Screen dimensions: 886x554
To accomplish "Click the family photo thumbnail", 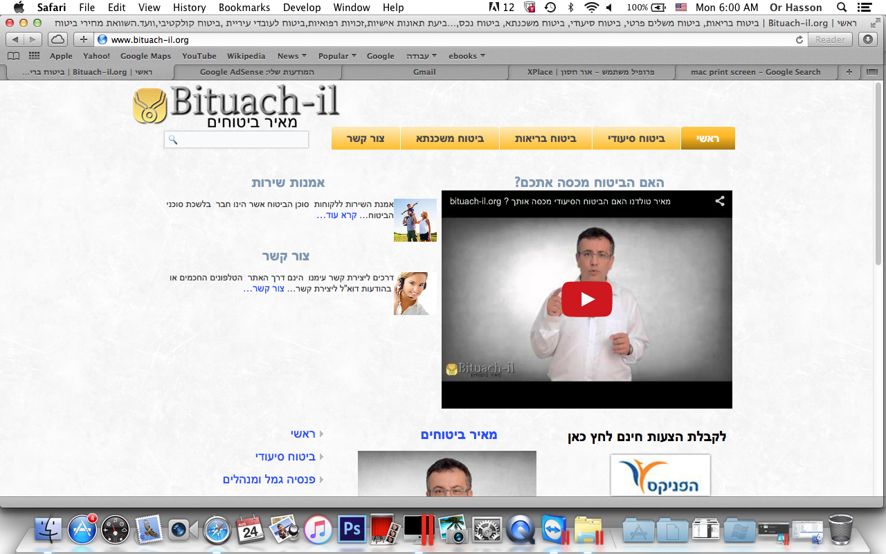I will click(x=415, y=220).
